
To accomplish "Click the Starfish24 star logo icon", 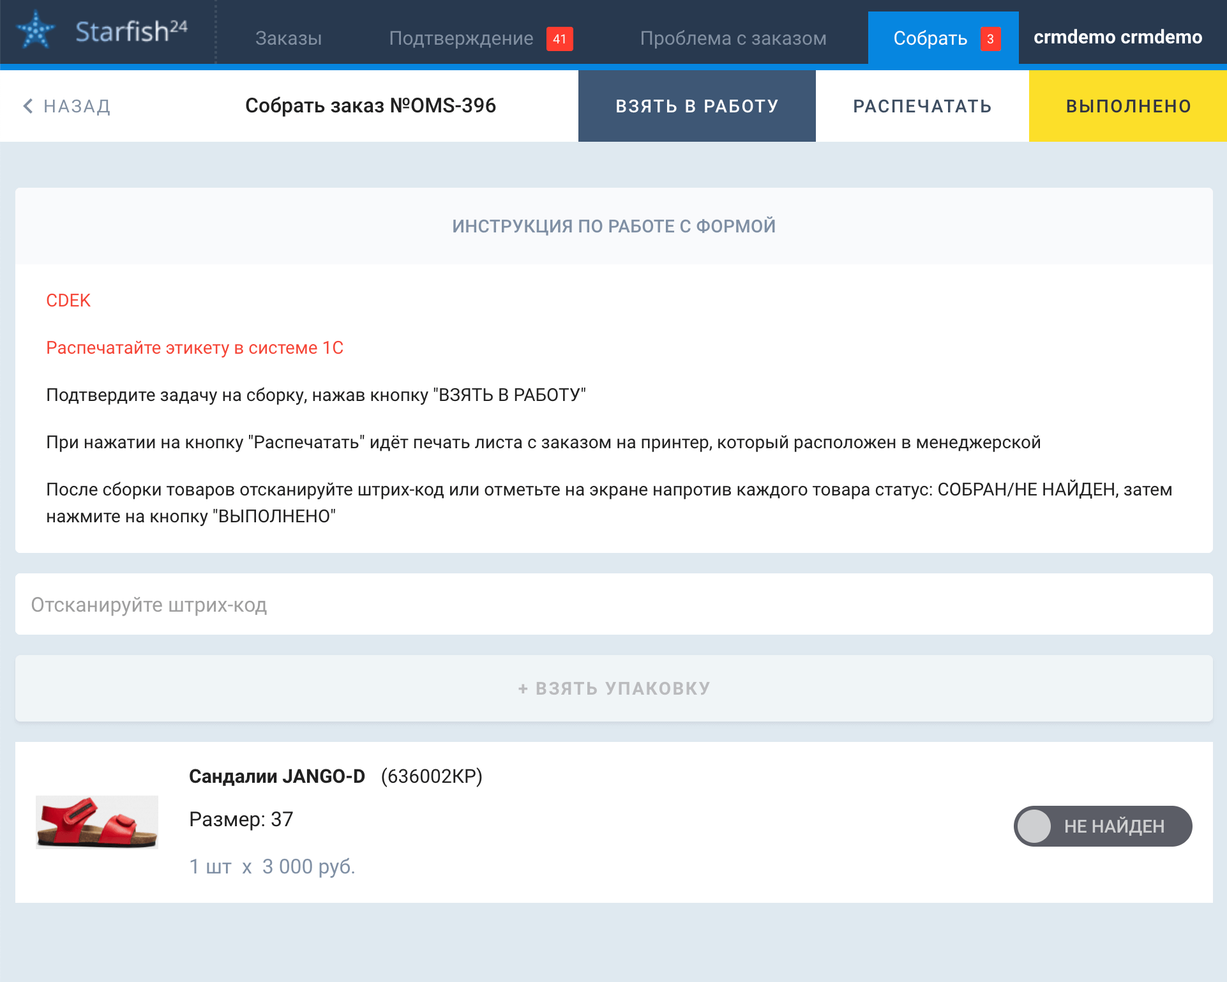I will (36, 30).
